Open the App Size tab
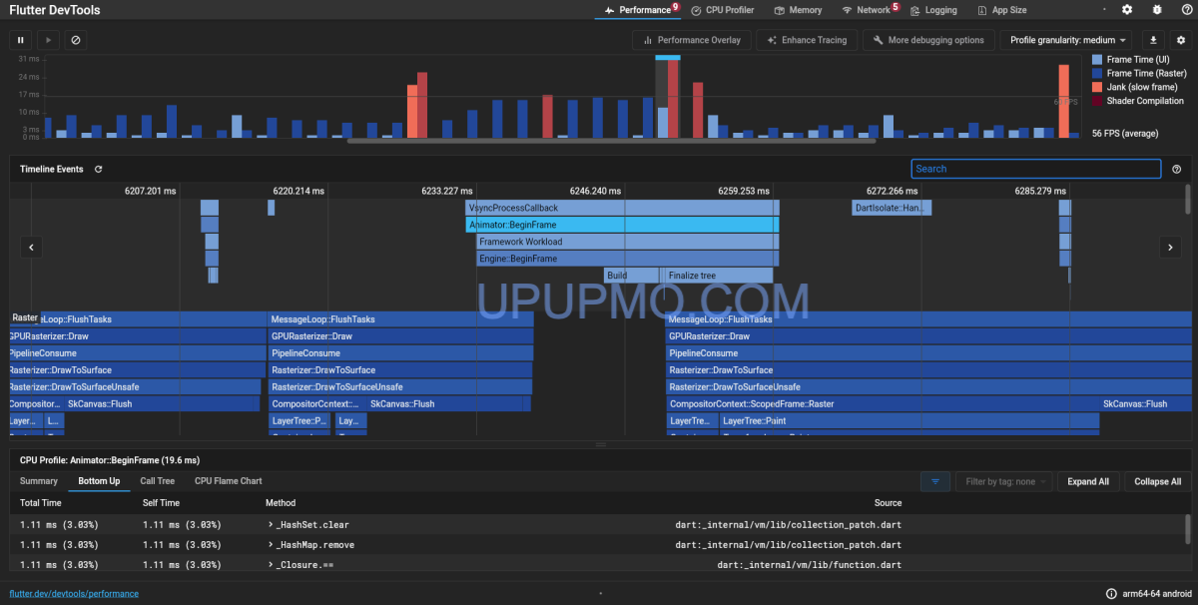 1001,10
